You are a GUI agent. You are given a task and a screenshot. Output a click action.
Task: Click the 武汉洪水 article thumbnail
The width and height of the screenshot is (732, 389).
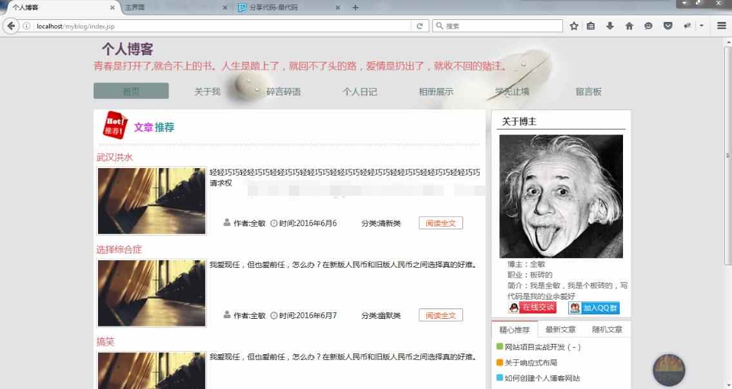coord(152,201)
